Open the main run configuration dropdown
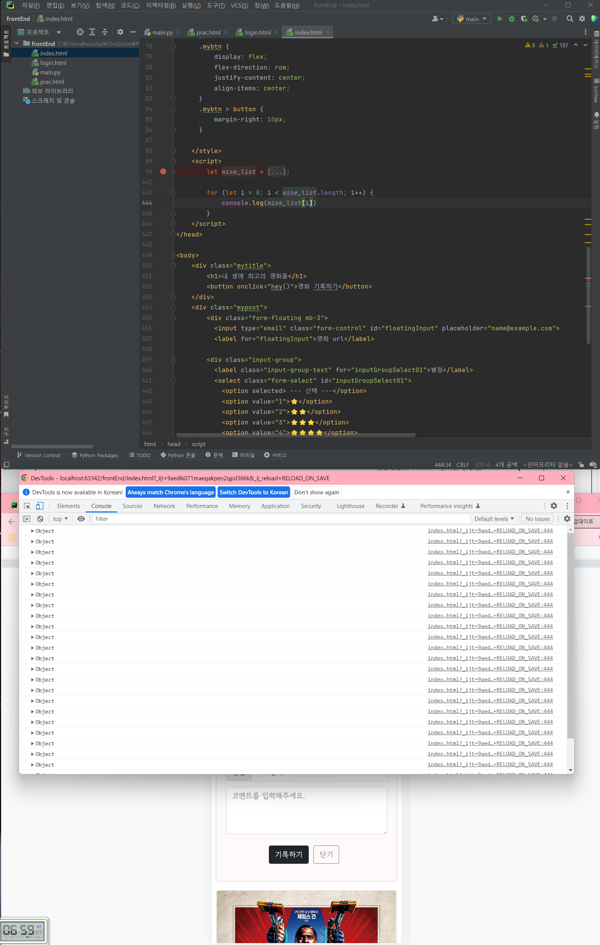600x945 pixels. pyautogui.click(x=471, y=19)
